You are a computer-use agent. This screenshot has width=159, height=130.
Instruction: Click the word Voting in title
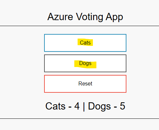click(90, 17)
